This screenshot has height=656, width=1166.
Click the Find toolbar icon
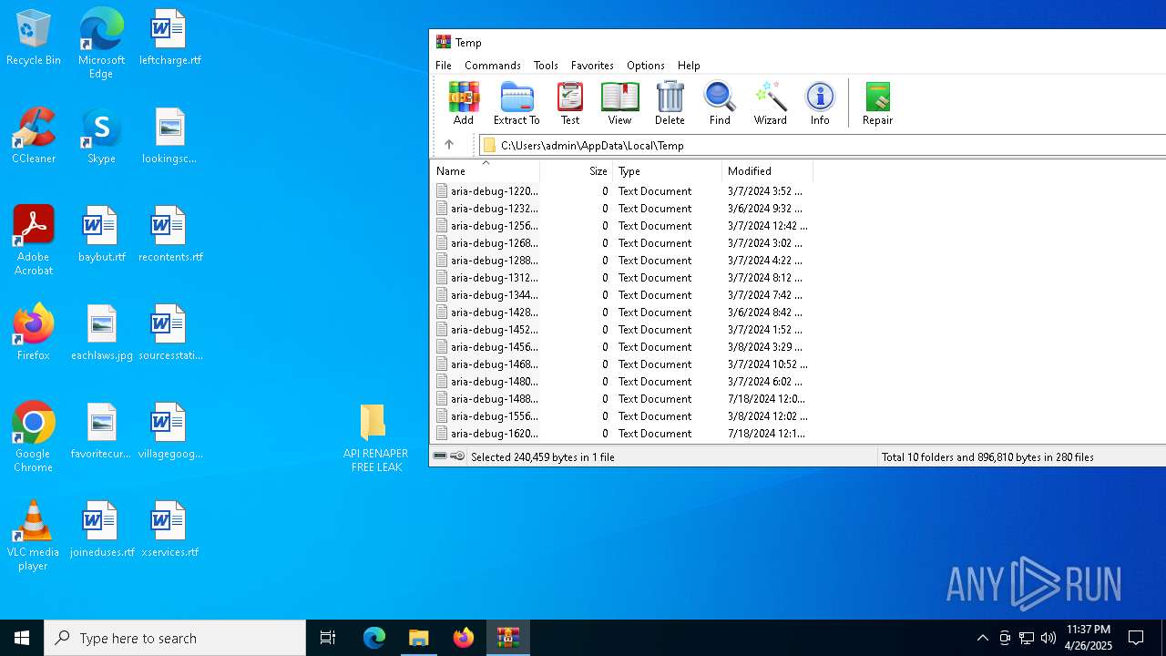pos(720,103)
